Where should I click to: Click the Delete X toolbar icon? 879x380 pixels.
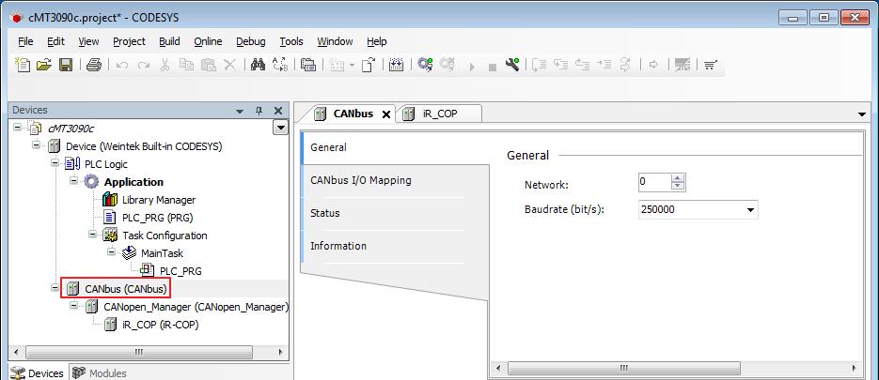(x=229, y=65)
